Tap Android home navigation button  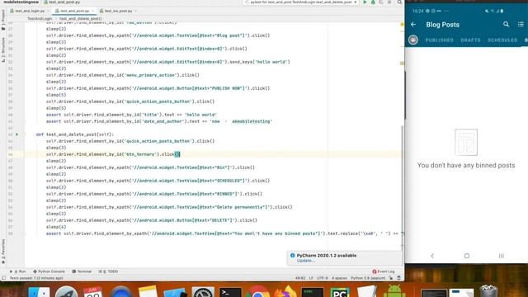(466, 256)
